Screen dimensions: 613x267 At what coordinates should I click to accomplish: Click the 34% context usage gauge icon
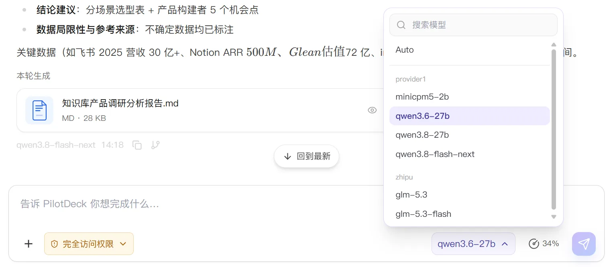pos(534,244)
